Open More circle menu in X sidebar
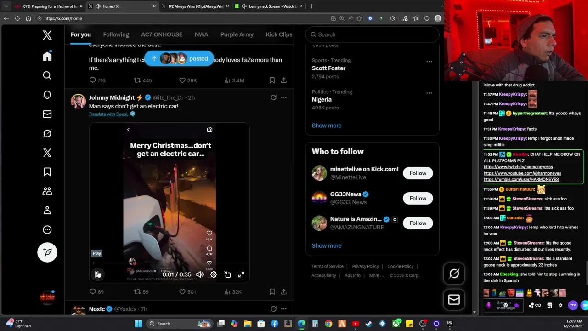 (47, 230)
